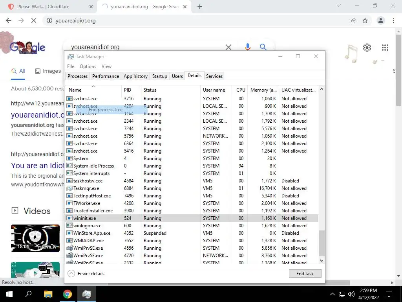
Task: Open Task Manager Options menu
Action: (88, 66)
